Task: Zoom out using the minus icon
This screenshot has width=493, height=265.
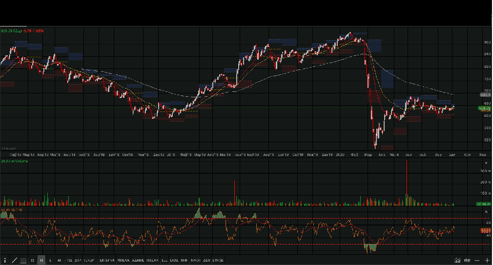Action: point(477,260)
